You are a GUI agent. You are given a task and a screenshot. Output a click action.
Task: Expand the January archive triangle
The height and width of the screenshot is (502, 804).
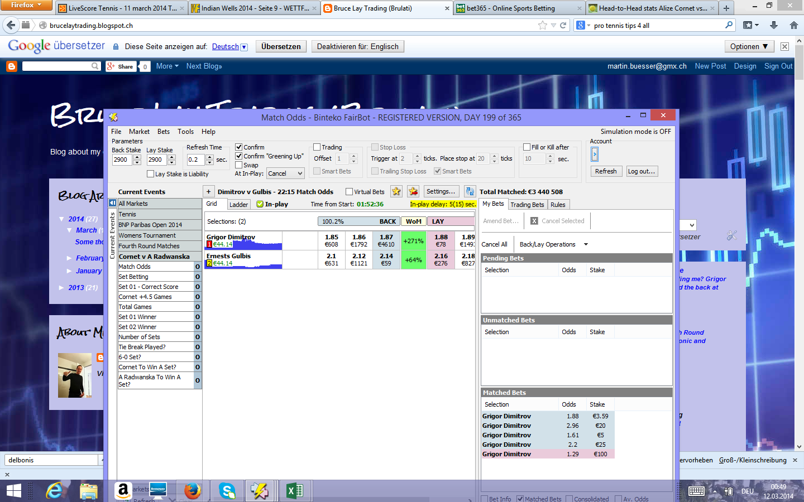(69, 271)
